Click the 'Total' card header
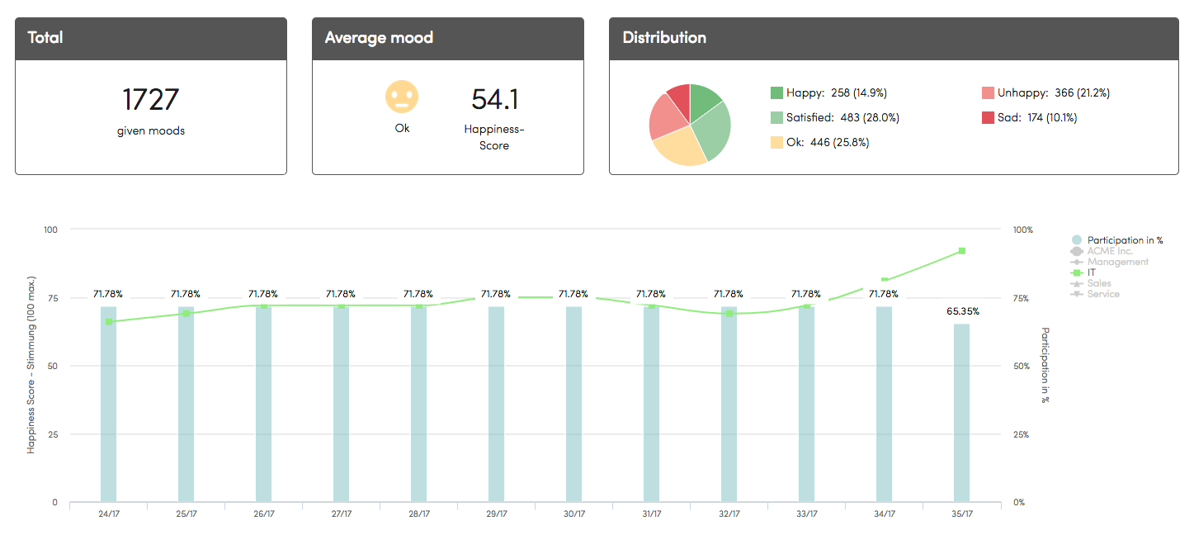 point(151,38)
